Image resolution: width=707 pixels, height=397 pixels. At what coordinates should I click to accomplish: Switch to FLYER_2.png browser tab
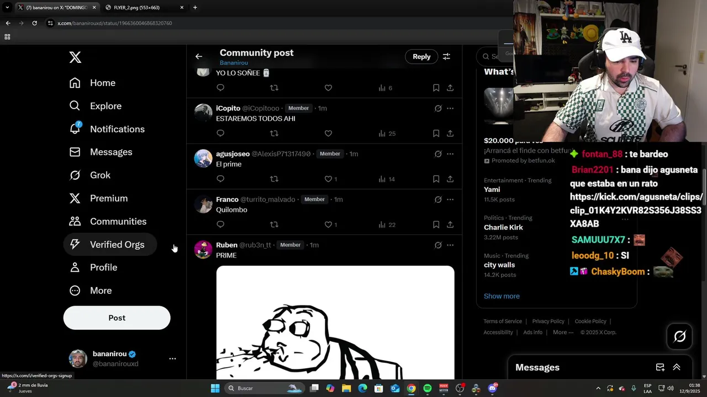pos(145,8)
